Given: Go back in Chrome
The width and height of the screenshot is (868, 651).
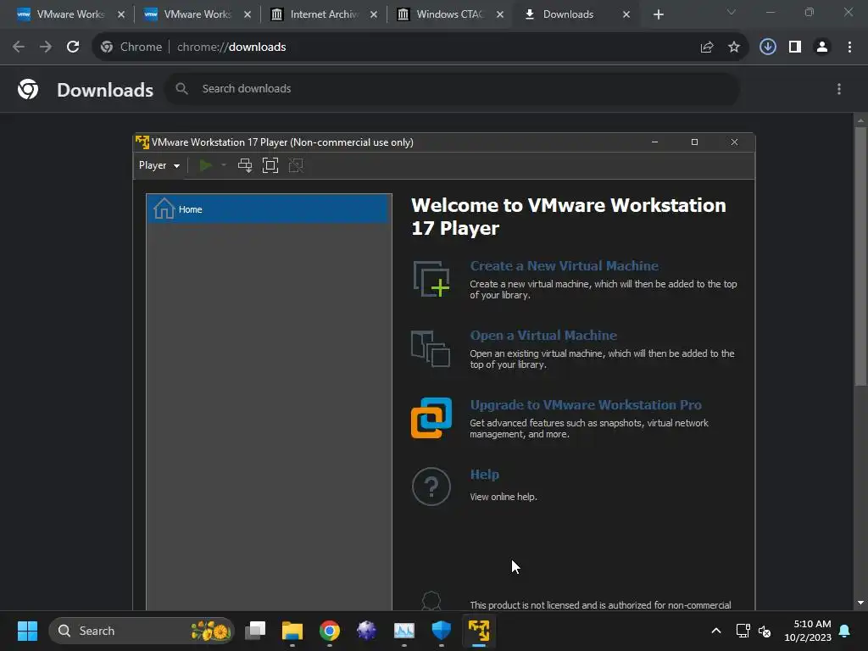Looking at the screenshot, I should [19, 47].
